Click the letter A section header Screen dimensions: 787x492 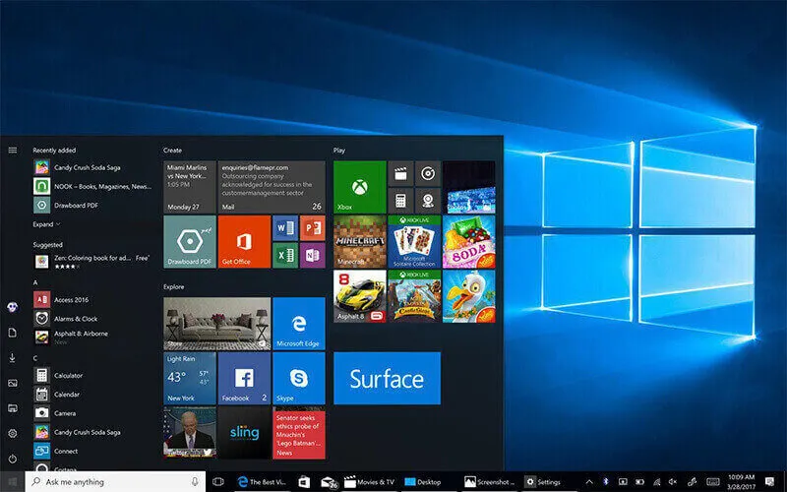pyautogui.click(x=35, y=282)
